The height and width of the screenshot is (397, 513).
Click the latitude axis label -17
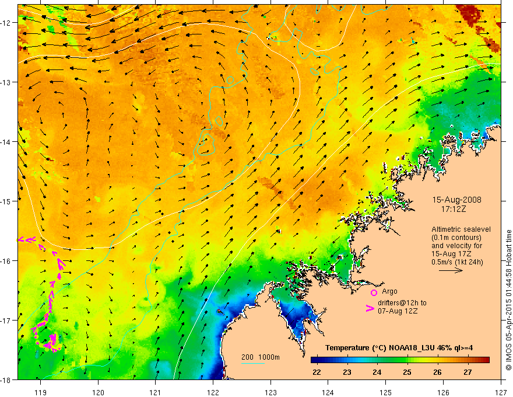(x=5, y=320)
